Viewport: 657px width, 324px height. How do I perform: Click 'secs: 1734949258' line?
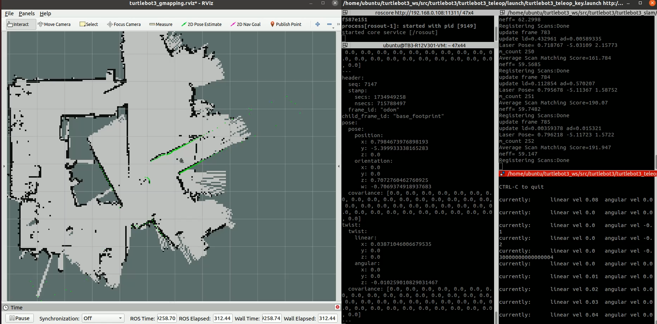(380, 97)
